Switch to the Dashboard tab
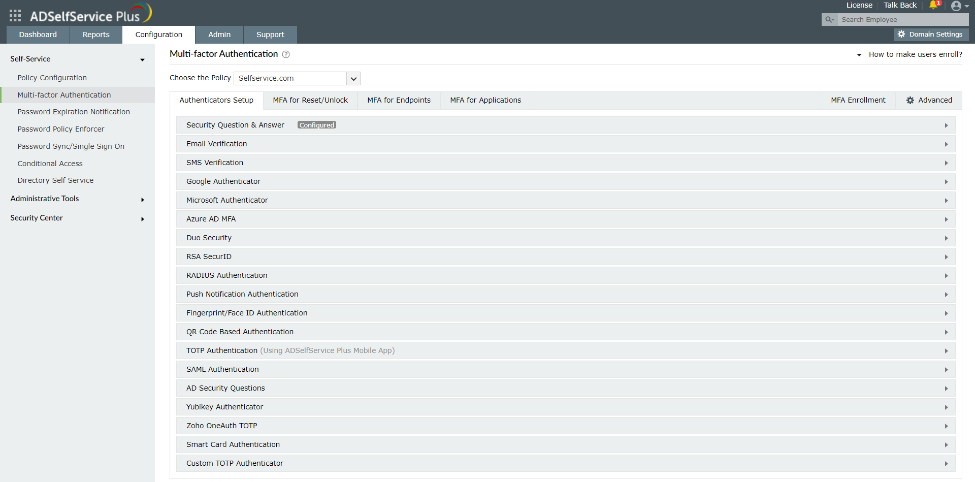 point(38,35)
